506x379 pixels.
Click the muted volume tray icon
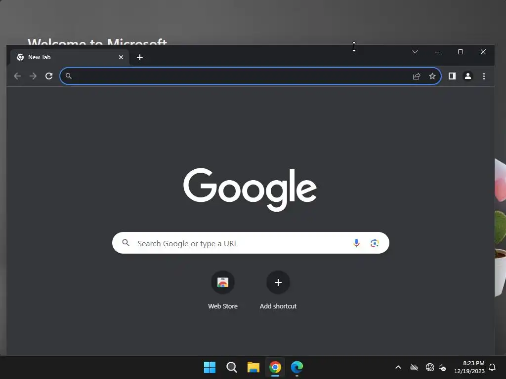click(442, 367)
